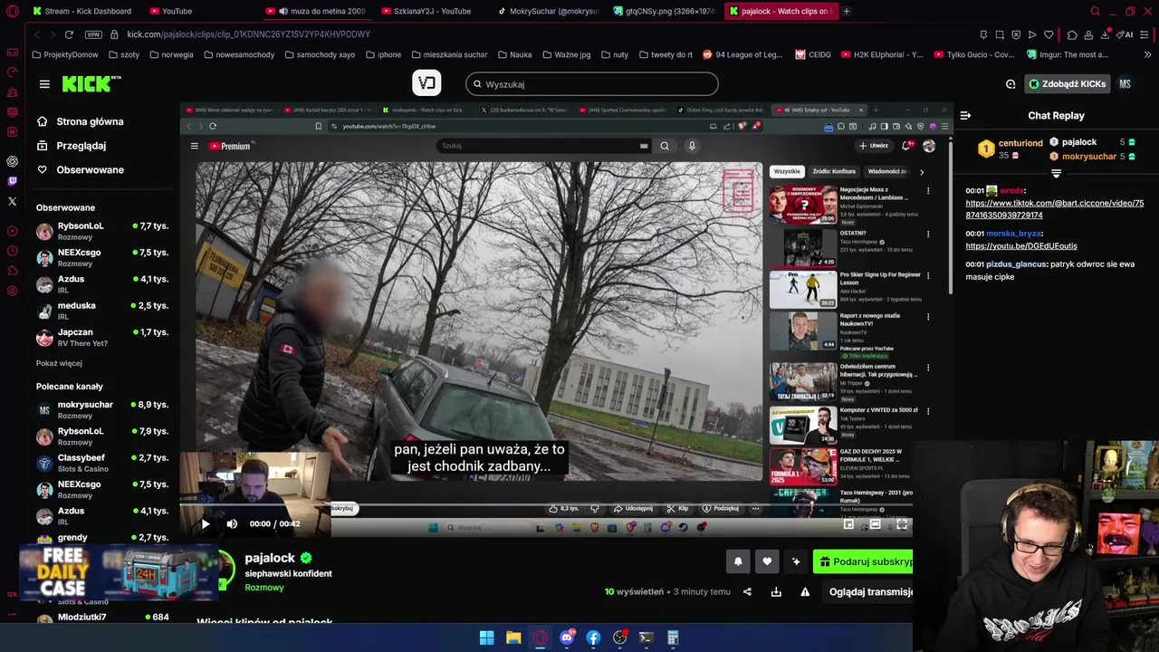Open tweety do rt bookmark folder

click(666, 54)
